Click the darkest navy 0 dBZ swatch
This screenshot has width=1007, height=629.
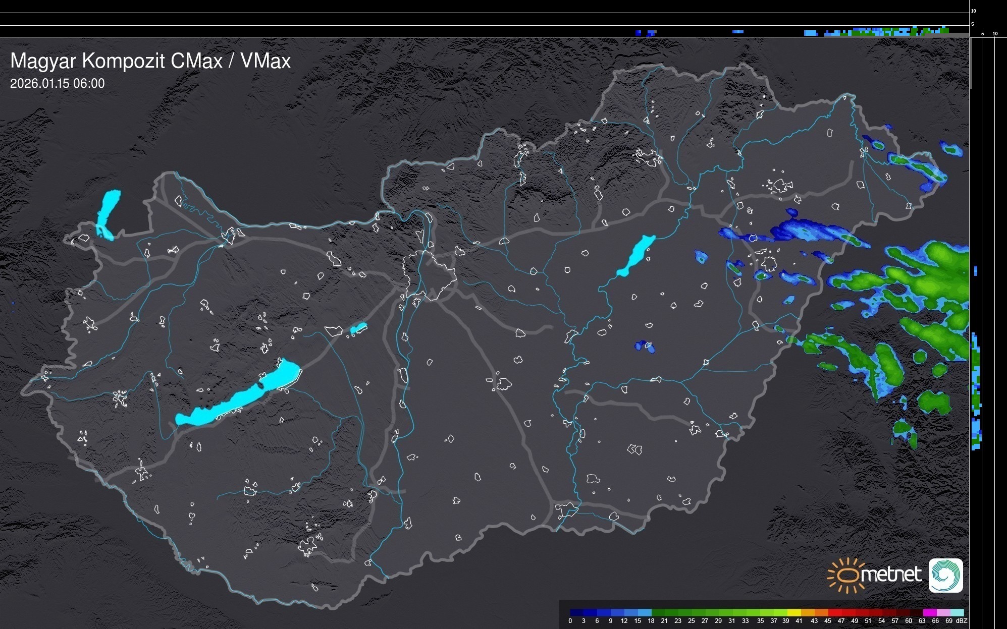point(576,612)
